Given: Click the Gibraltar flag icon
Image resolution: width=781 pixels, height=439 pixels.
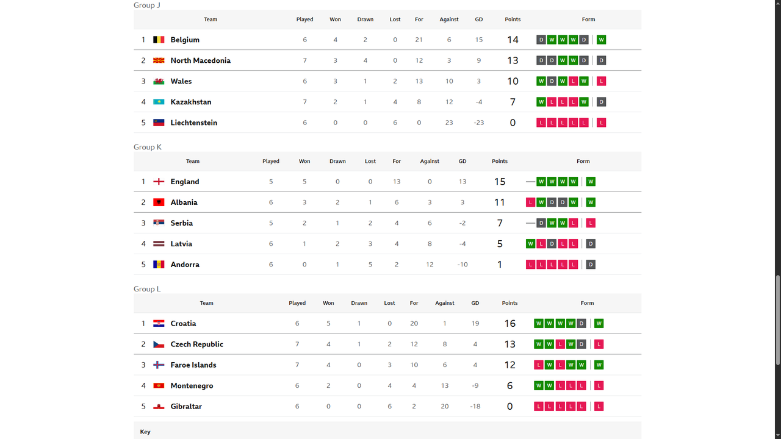Looking at the screenshot, I should click(159, 407).
